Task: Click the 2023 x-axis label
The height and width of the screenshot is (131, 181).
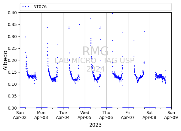Action: click(x=96, y=125)
